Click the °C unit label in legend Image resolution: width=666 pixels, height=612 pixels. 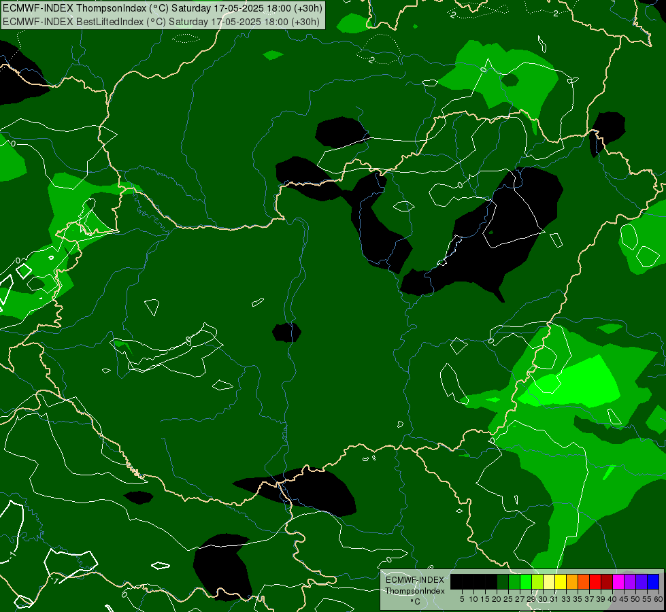point(416,602)
